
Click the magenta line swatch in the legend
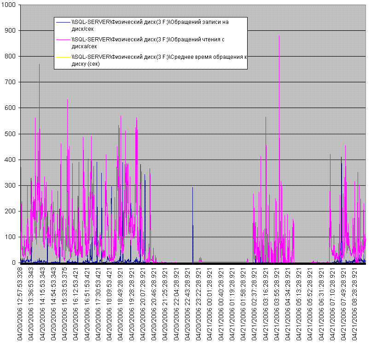pyautogui.click(x=63, y=40)
